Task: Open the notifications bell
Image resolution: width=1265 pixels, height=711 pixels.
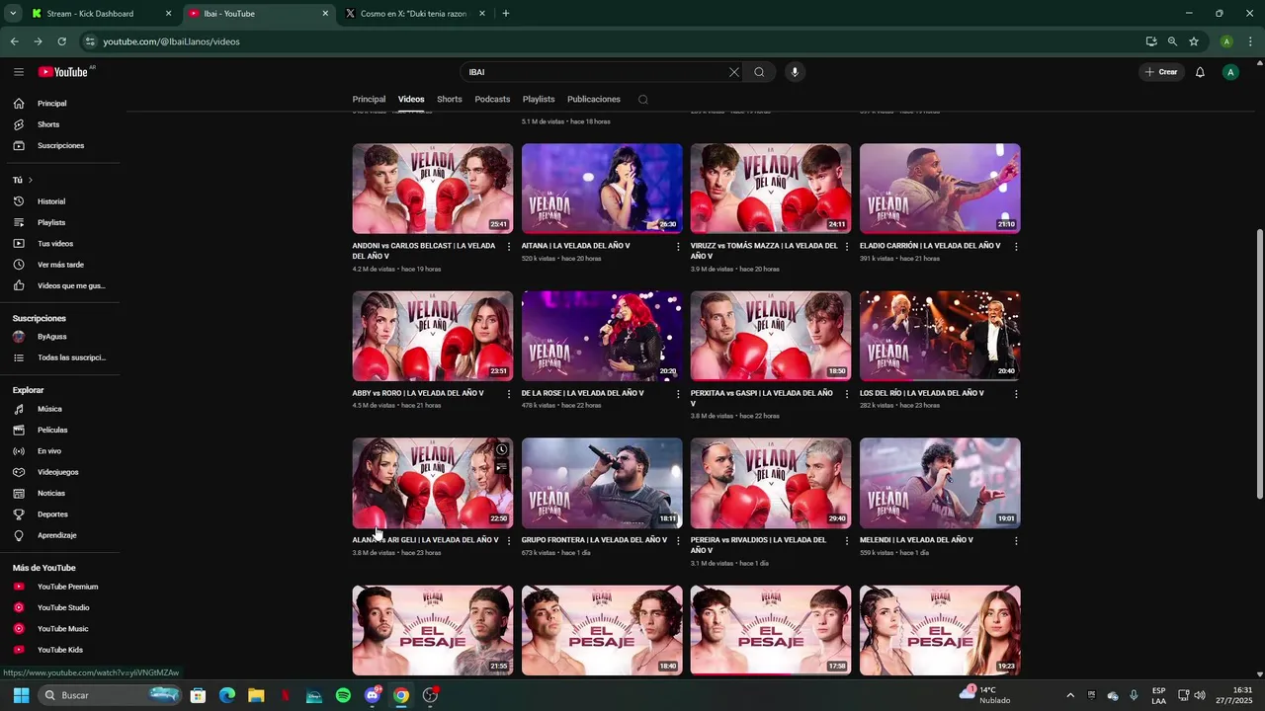Action: (x=1200, y=72)
